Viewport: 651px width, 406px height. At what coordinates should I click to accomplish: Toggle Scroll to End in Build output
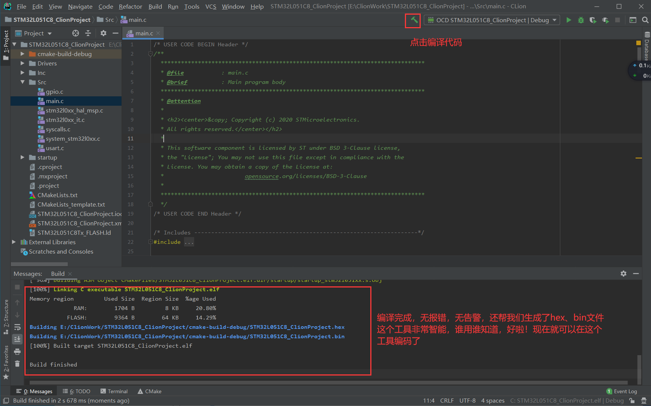click(17, 339)
